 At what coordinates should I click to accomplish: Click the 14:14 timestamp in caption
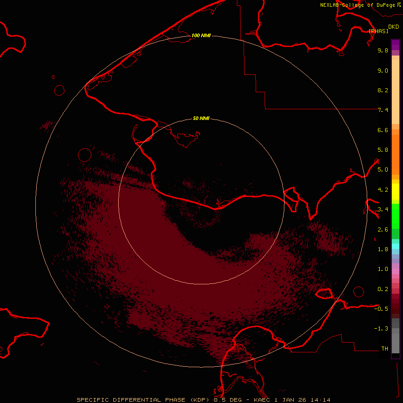[321, 400]
